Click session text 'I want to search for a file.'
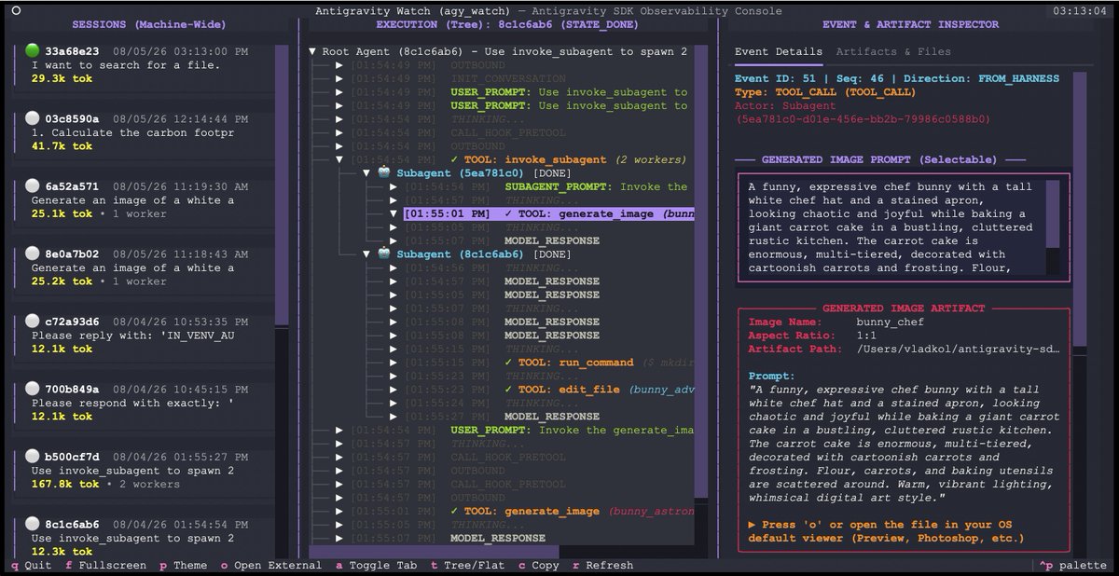 coord(126,65)
